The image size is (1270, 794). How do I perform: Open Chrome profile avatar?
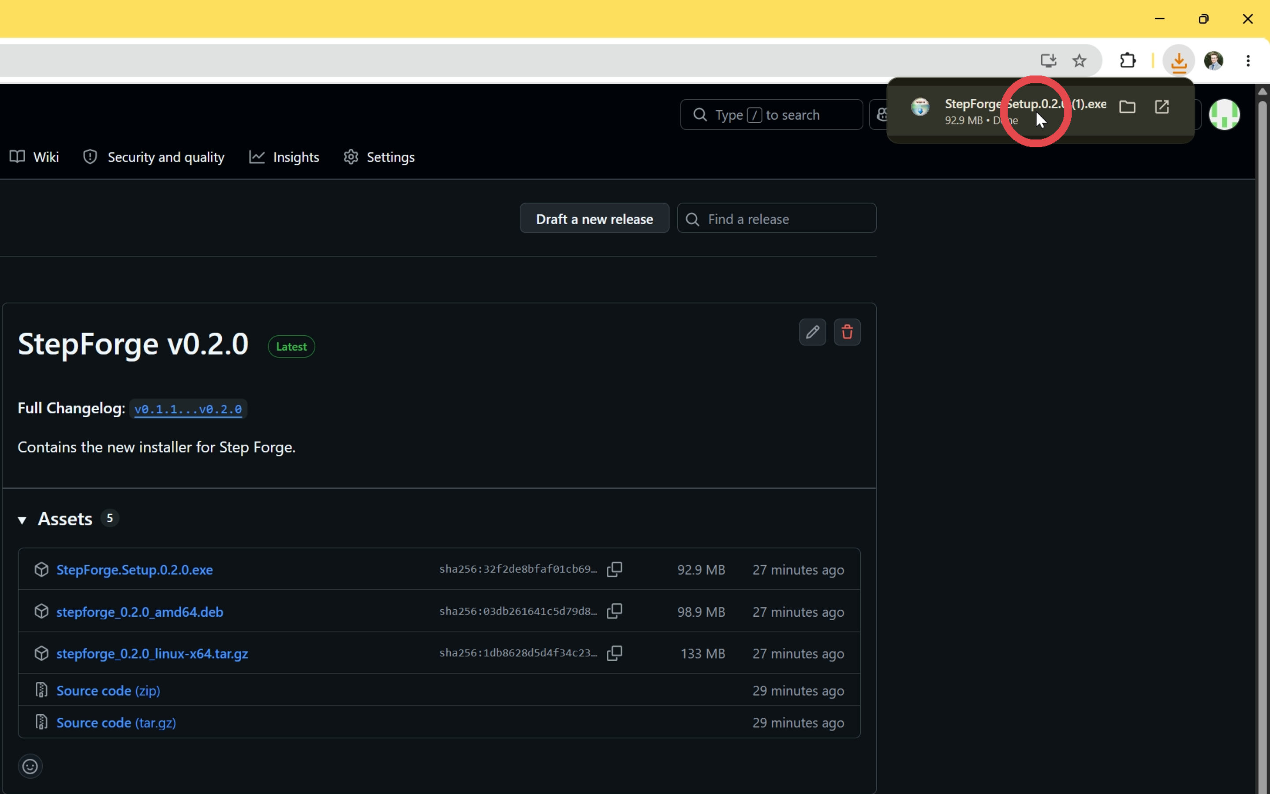point(1213,61)
